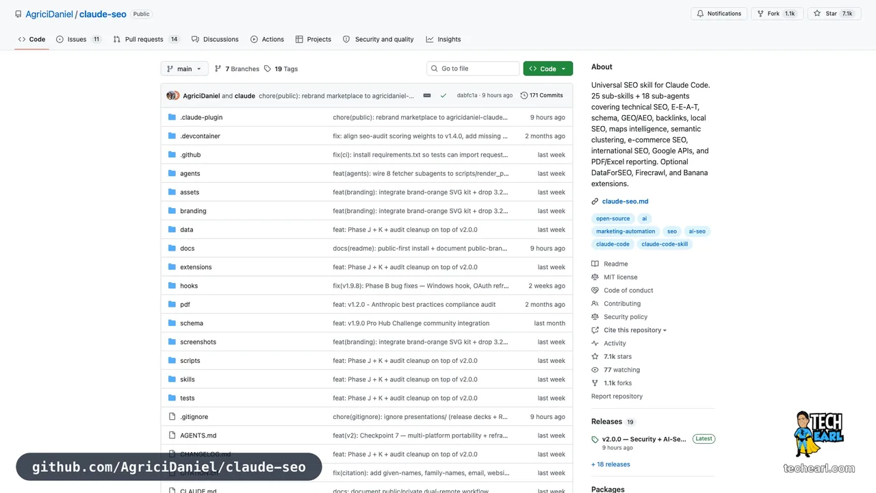
Task: Click the link icon beside claude-seo.md
Action: pos(595,201)
